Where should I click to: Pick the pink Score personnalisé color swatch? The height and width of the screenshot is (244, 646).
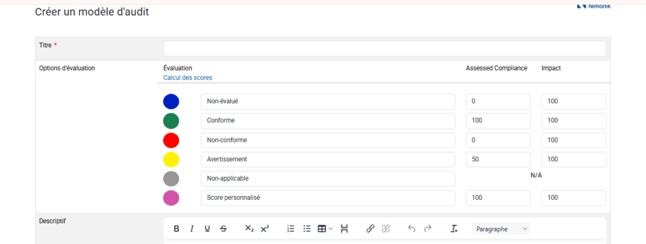[x=171, y=199]
